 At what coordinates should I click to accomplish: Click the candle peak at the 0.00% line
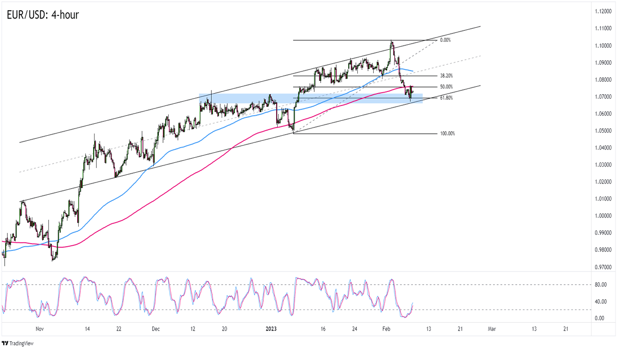click(392, 42)
